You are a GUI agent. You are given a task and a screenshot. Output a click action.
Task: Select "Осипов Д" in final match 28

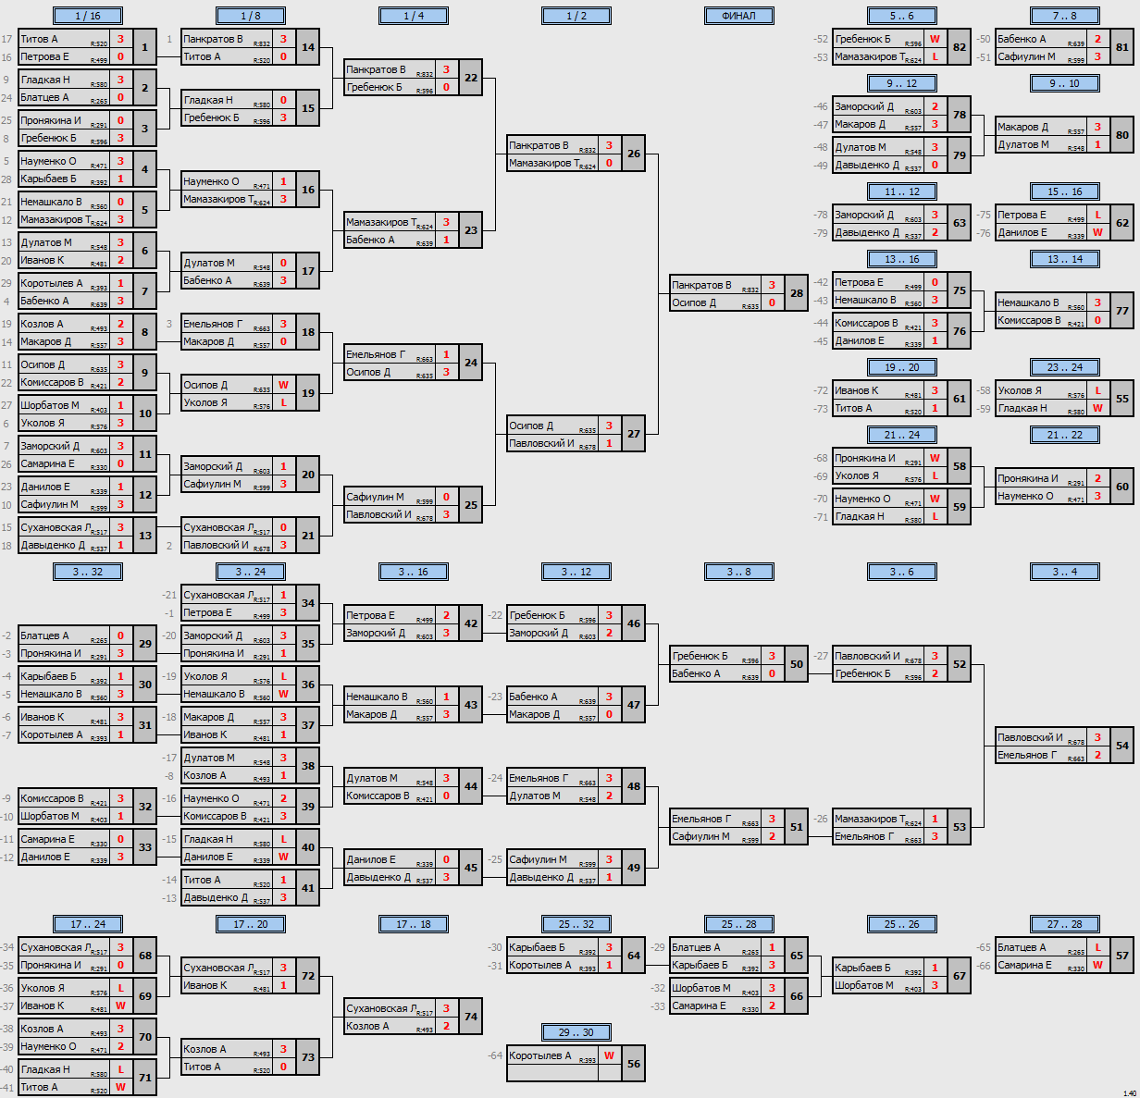[695, 302]
